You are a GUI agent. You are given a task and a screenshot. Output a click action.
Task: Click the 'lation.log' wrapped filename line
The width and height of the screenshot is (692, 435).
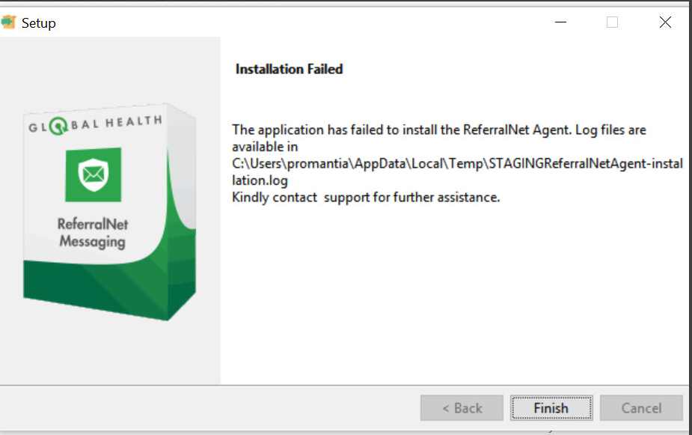(x=260, y=180)
